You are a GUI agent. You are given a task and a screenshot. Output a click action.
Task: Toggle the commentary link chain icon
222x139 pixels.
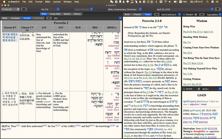[157, 14]
